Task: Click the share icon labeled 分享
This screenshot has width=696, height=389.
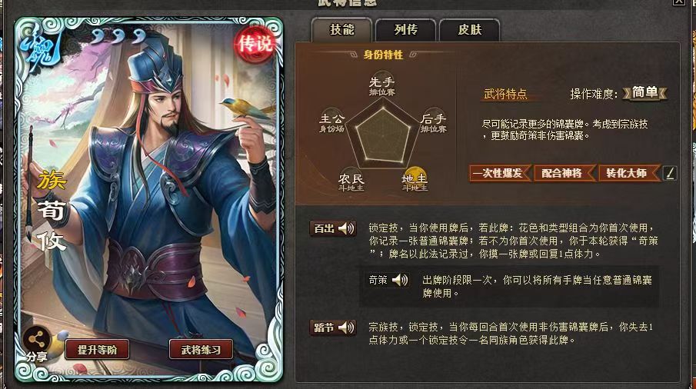Action: pyautogui.click(x=36, y=341)
